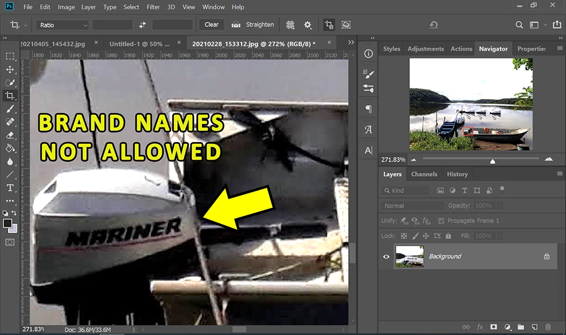Viewport: 566px width, 335px height.
Task: Click the Navigator zoom in large mountains
Action: pos(548,159)
